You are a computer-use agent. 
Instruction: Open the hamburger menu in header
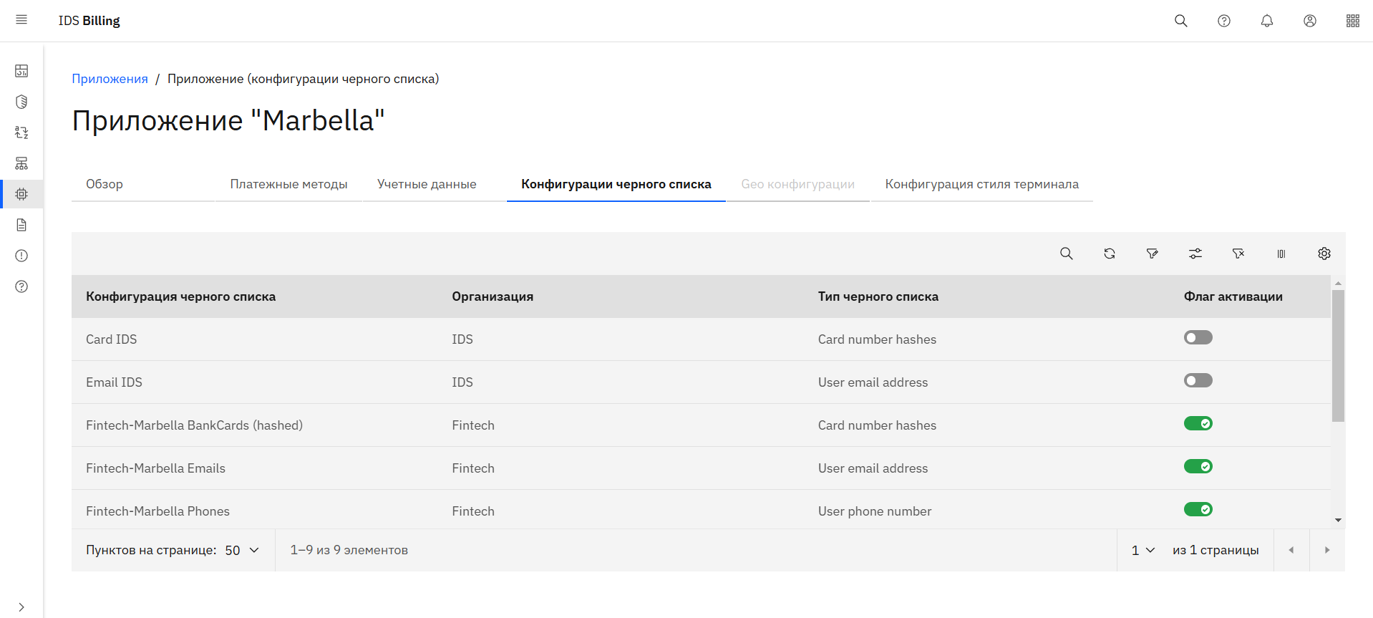pyautogui.click(x=21, y=20)
